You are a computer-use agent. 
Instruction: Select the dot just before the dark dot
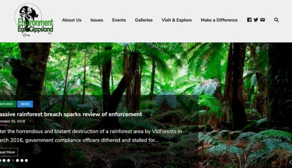[8, 160]
